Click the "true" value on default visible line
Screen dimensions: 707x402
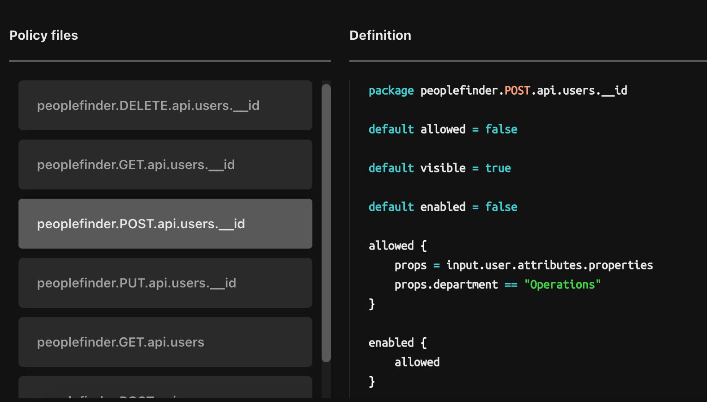(x=498, y=168)
